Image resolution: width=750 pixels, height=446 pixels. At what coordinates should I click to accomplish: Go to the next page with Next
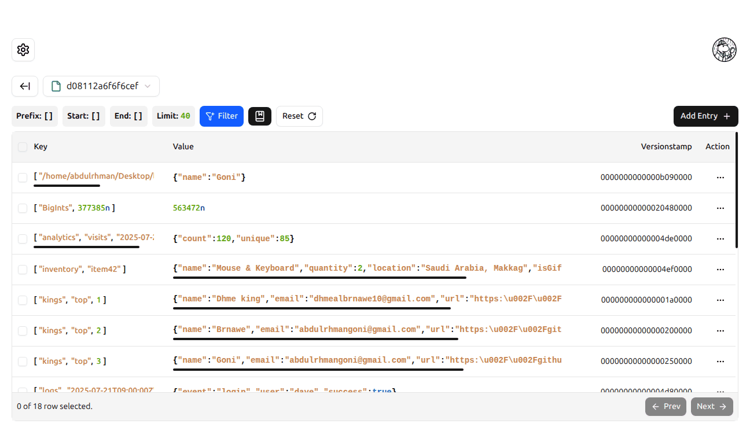pyautogui.click(x=712, y=406)
